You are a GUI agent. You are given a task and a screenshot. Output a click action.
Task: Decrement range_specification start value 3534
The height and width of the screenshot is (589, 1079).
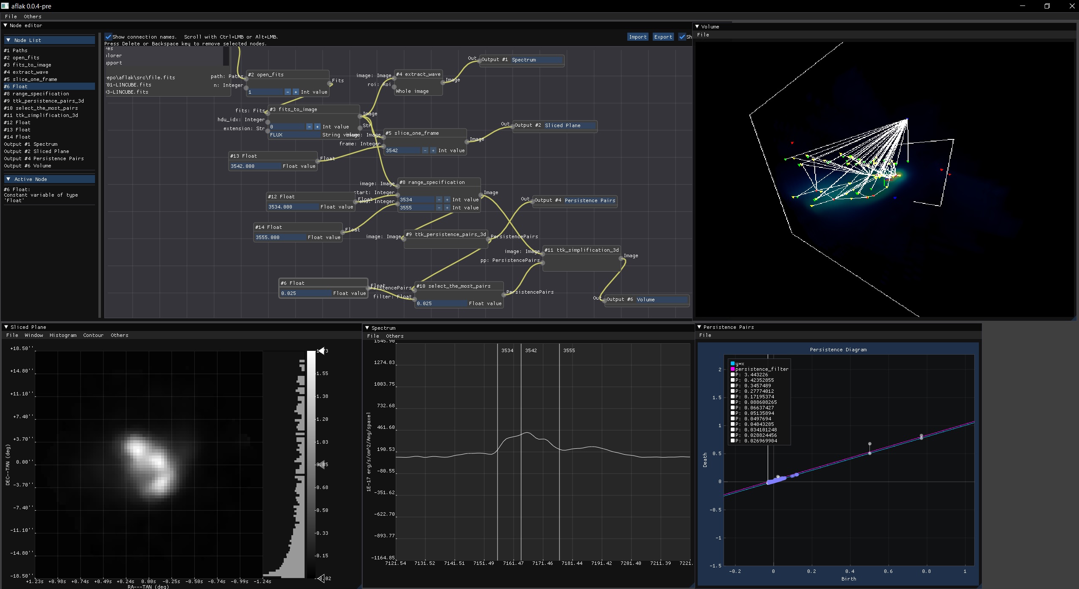[x=439, y=200]
